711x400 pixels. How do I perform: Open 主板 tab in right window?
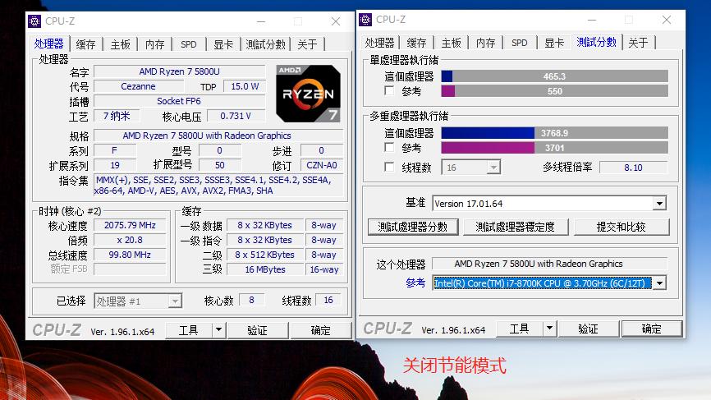pyautogui.click(x=452, y=43)
